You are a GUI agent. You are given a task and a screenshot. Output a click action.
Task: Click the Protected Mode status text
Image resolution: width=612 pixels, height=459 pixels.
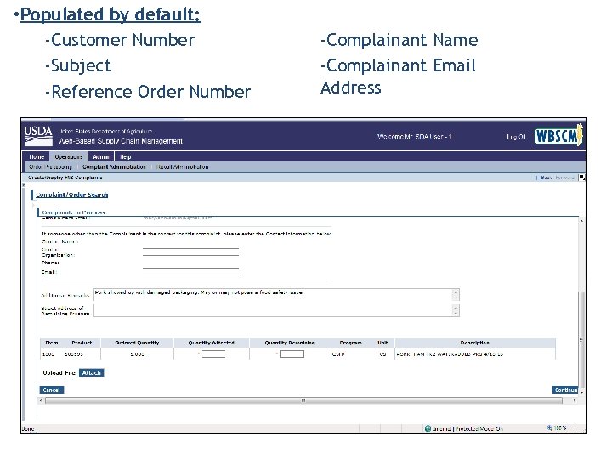tap(479, 428)
